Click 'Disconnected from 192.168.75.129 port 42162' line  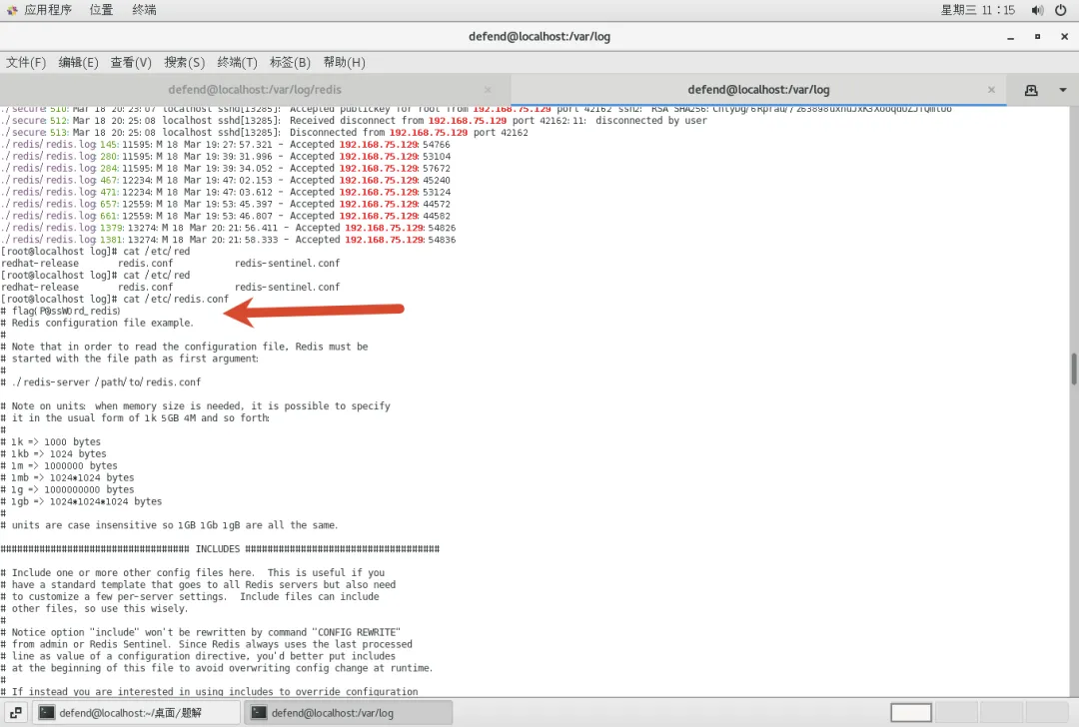point(264,132)
